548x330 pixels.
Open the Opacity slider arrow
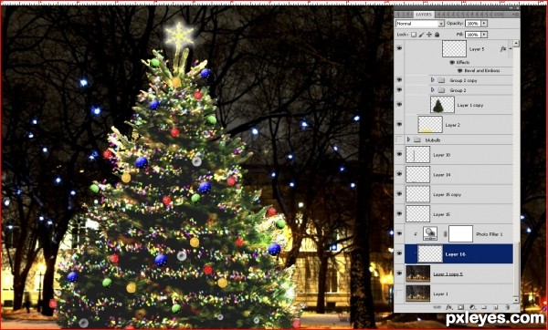tap(484, 24)
